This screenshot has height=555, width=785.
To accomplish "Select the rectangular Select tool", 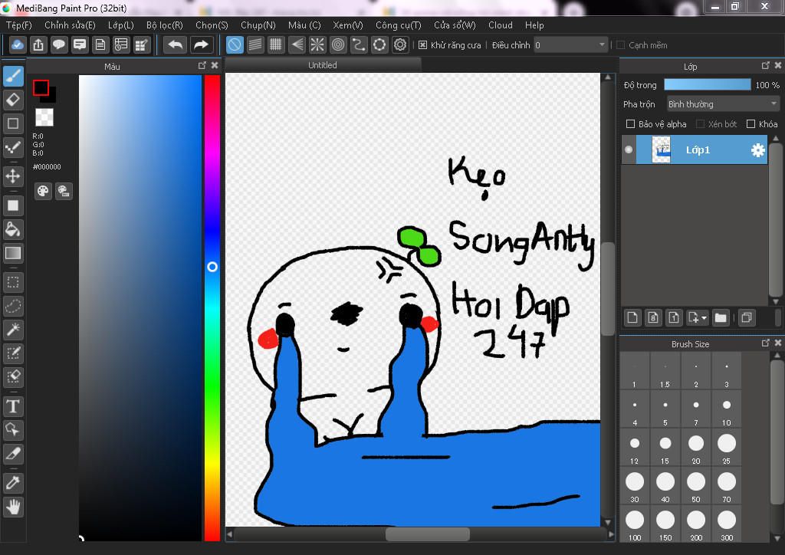I will point(13,282).
